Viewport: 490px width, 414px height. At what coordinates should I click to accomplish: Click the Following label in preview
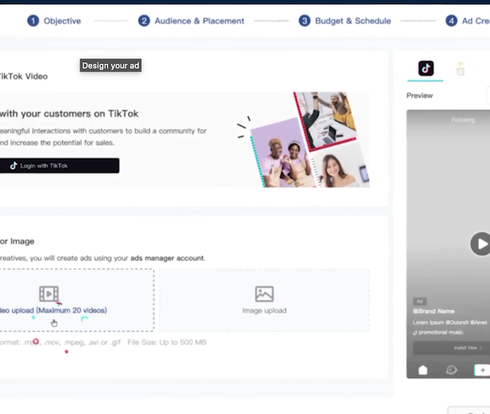[463, 120]
